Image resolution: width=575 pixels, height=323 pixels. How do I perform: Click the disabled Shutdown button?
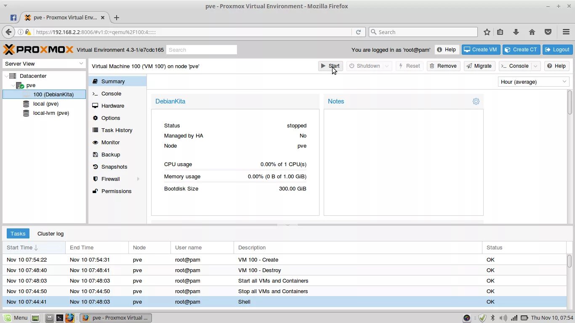(365, 66)
